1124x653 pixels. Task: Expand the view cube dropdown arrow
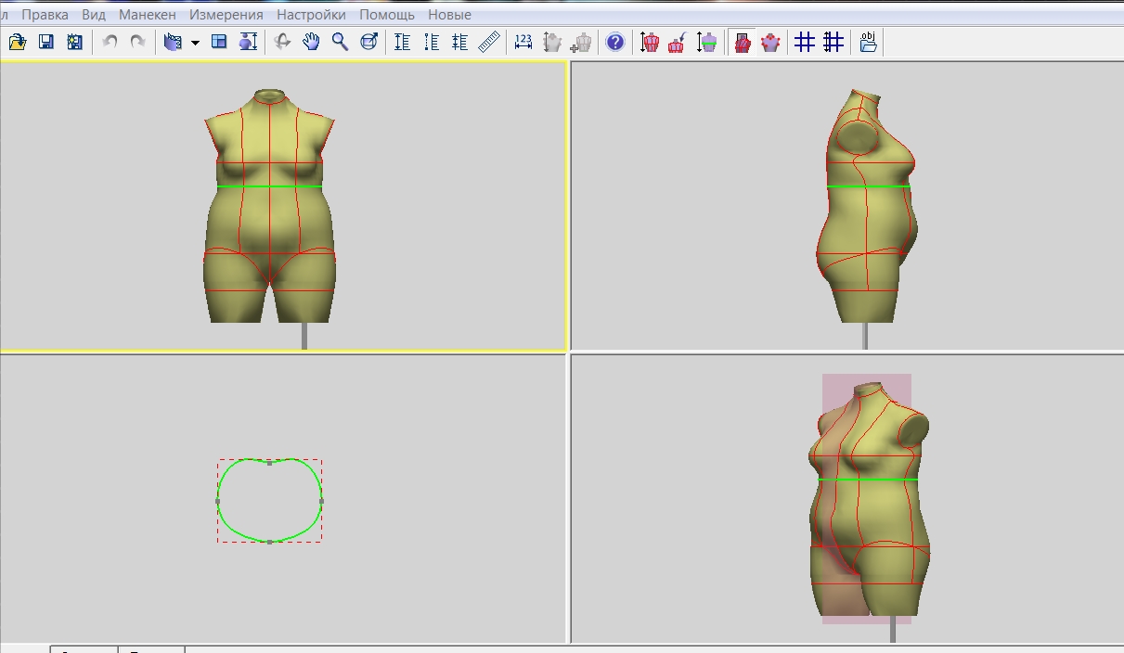[x=195, y=43]
